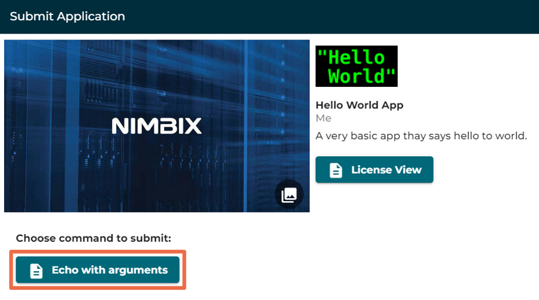Screen dimensions: 539x300
Task: Open the License View button
Action: (x=374, y=169)
